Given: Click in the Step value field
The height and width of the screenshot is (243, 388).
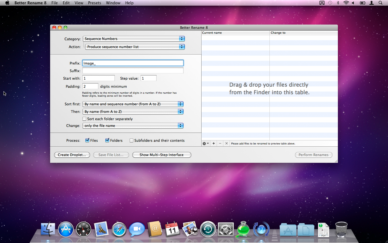Looking at the screenshot, I should 148,78.
